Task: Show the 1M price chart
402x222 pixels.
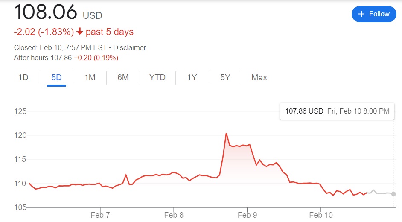Action: point(90,78)
